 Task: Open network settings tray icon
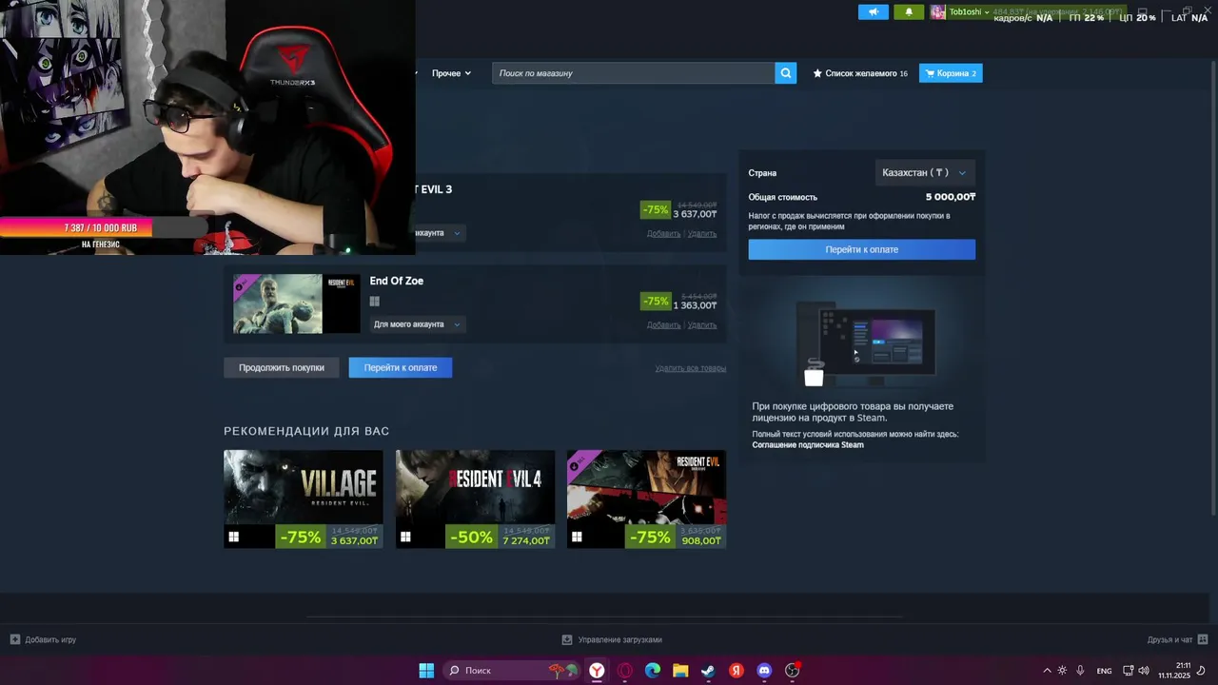(1129, 671)
